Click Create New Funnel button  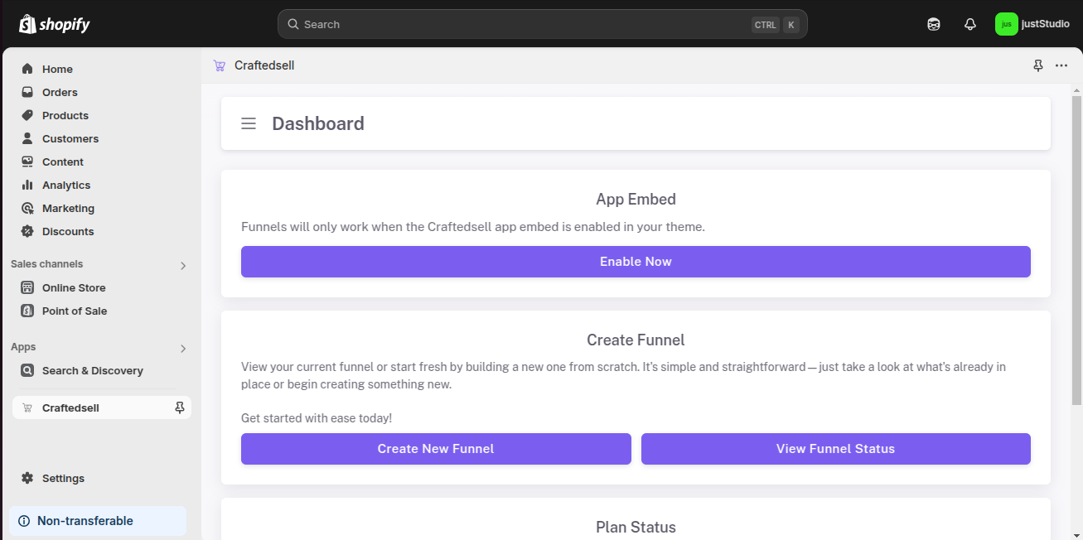pos(436,449)
